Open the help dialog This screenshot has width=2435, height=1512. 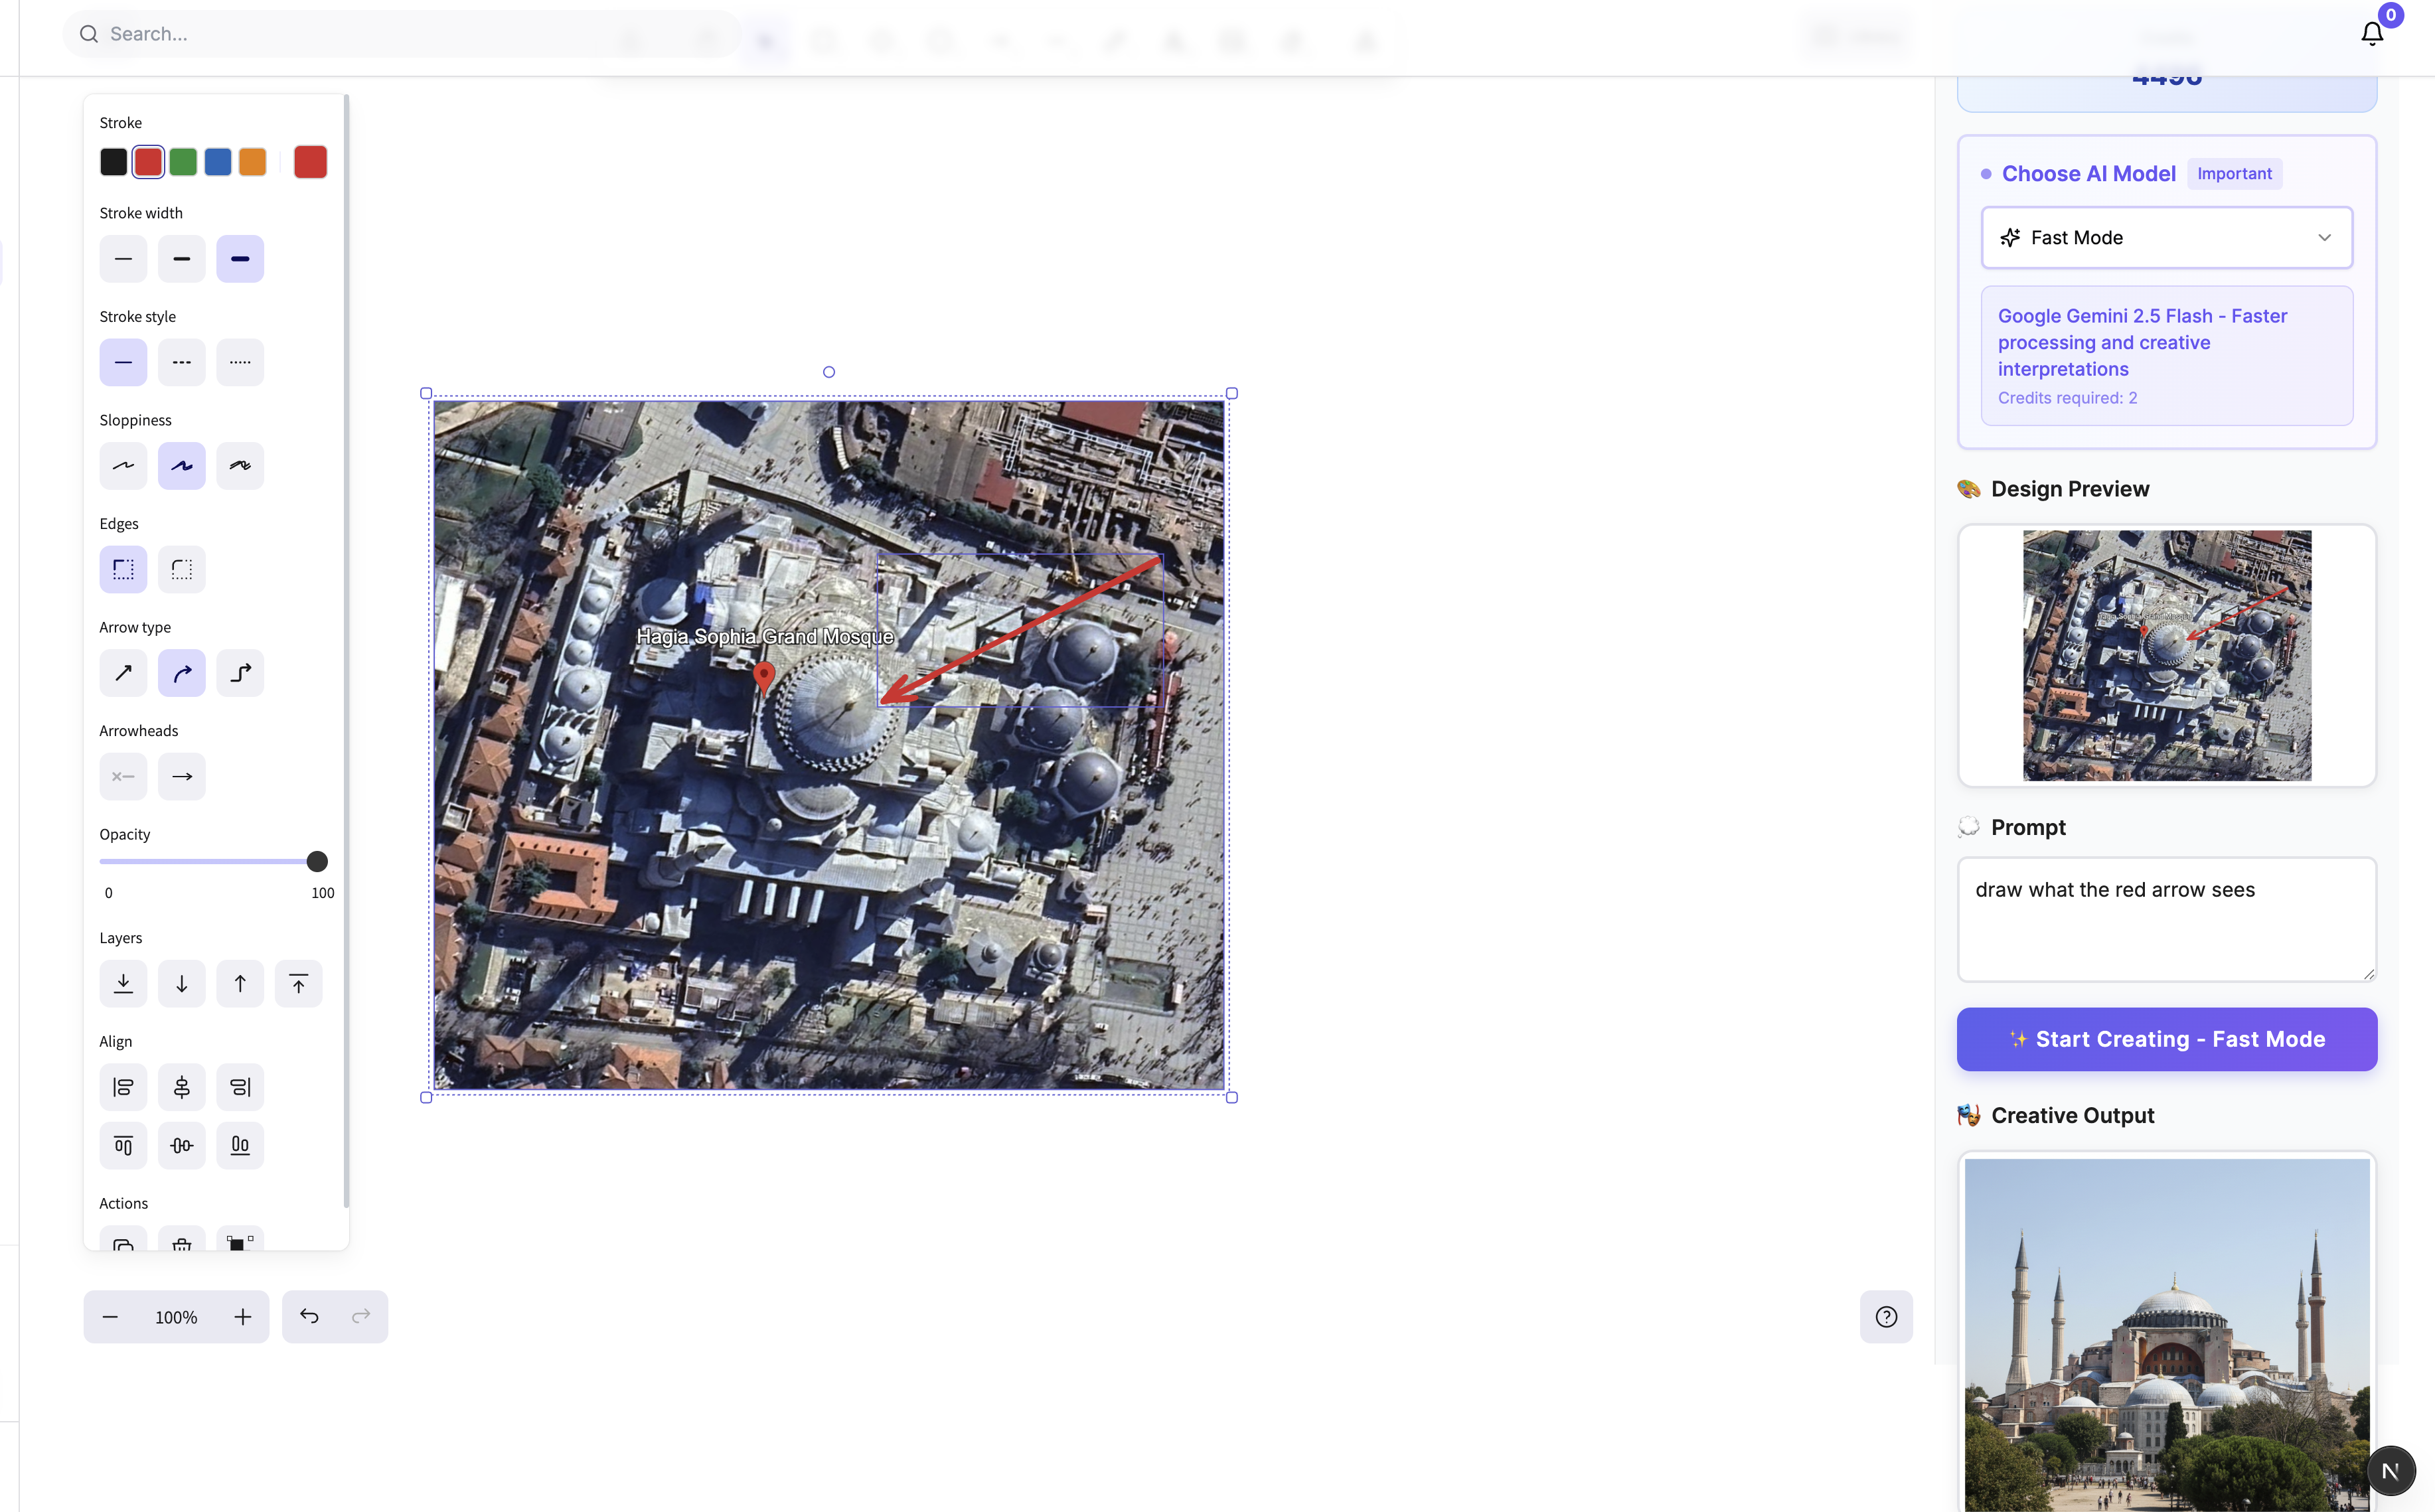tap(1886, 1317)
